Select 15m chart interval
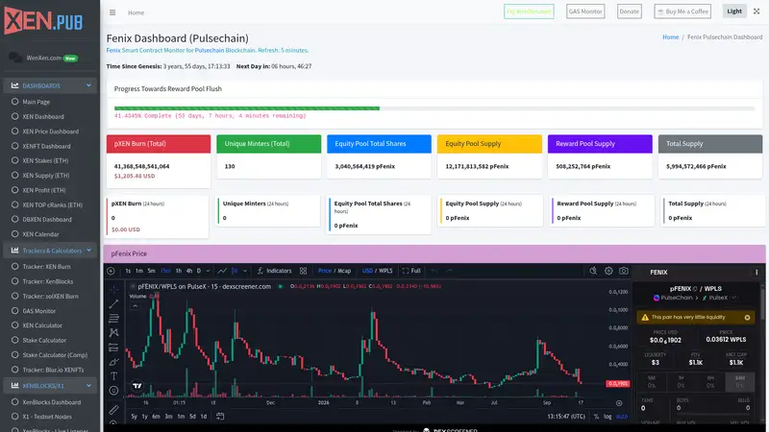769x432 pixels. (x=165, y=271)
